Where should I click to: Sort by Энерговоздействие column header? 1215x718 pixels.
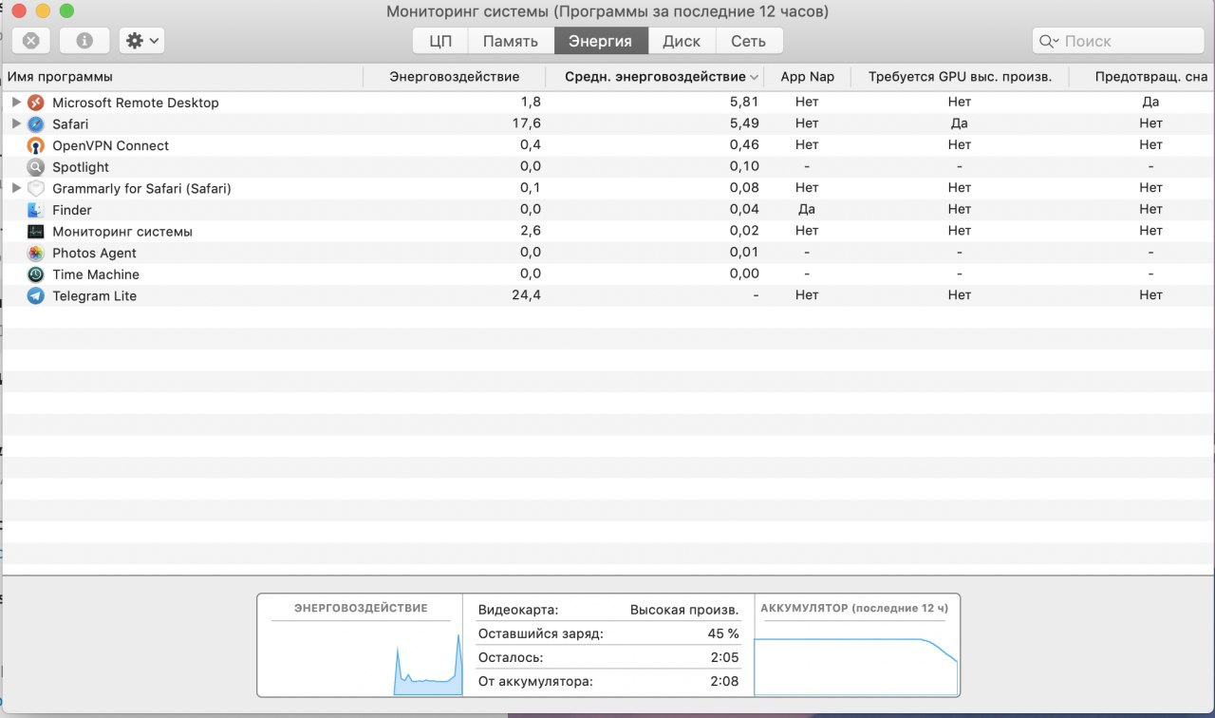(x=455, y=77)
